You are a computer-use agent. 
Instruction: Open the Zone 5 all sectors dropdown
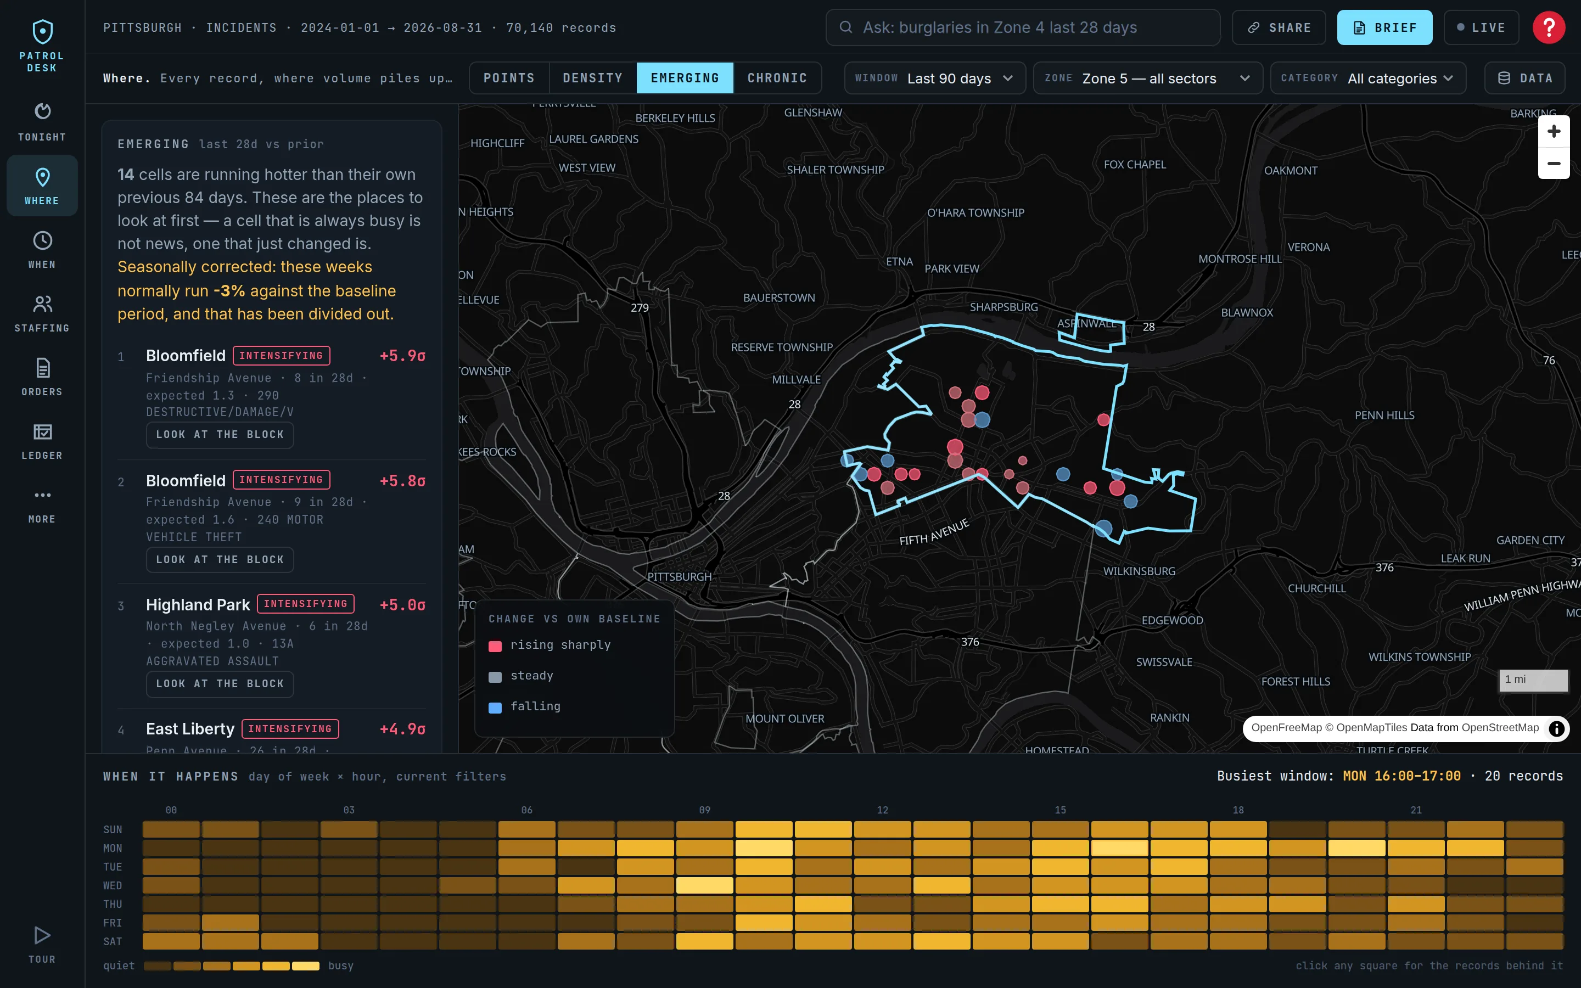tap(1148, 78)
